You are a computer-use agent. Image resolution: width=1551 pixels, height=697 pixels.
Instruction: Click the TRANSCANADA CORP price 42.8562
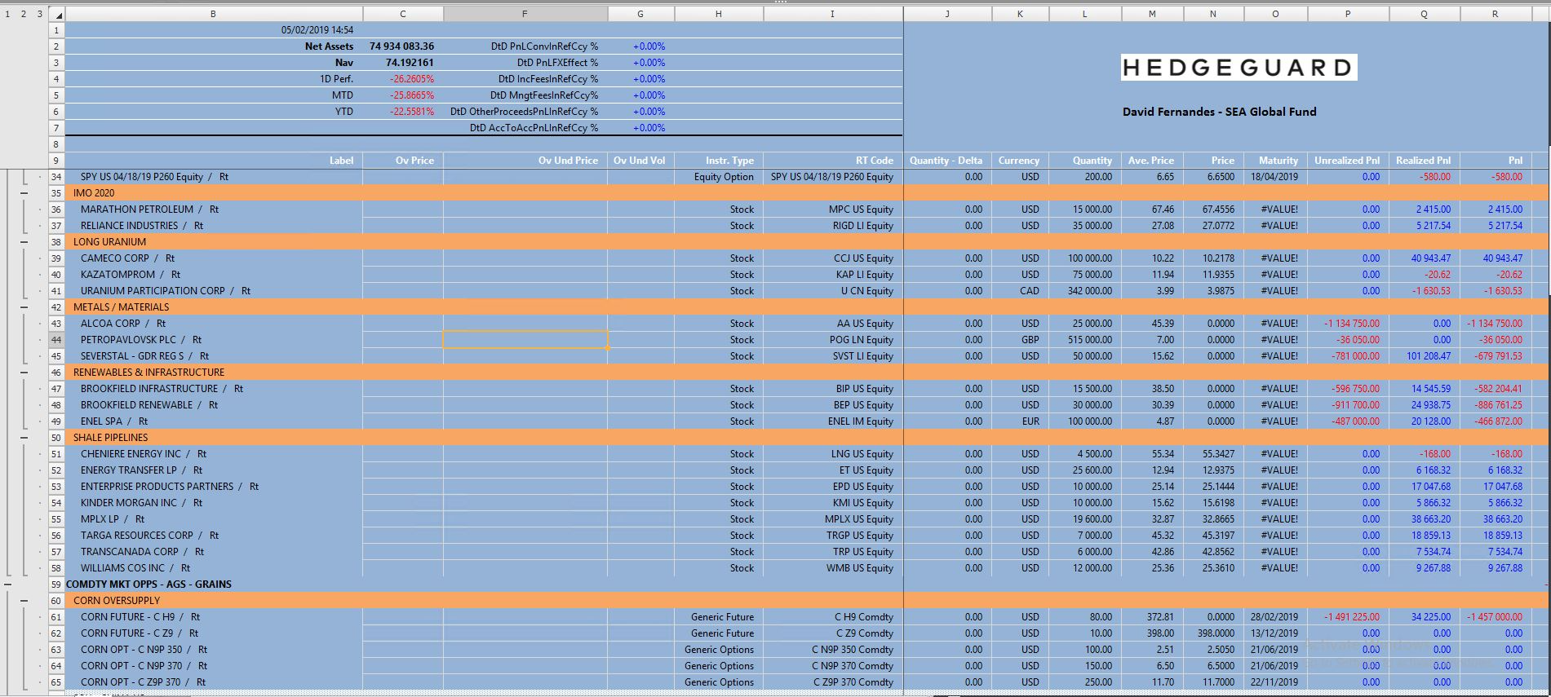click(x=1212, y=552)
